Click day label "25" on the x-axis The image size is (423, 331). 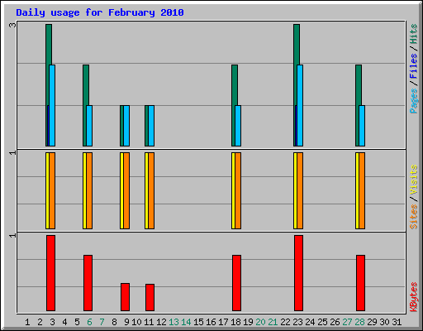[x=322, y=322]
